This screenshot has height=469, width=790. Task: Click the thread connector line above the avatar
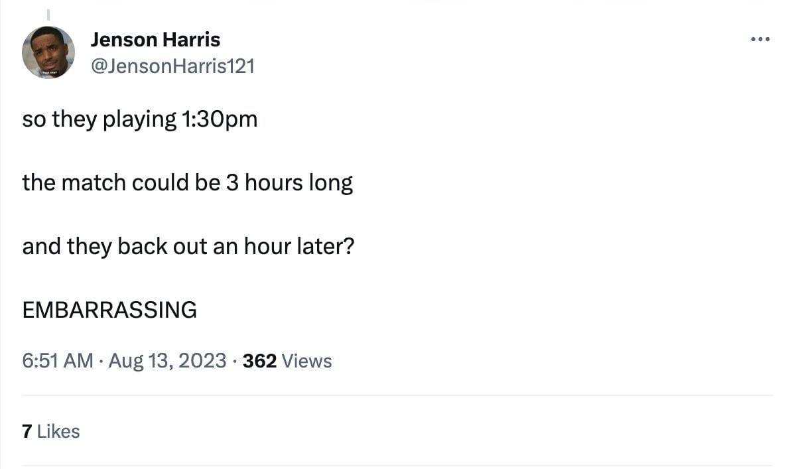(x=48, y=13)
